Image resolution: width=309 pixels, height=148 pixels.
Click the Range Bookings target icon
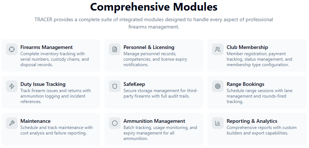tap(218, 86)
